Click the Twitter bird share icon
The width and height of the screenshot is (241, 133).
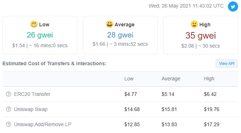tap(233, 6)
